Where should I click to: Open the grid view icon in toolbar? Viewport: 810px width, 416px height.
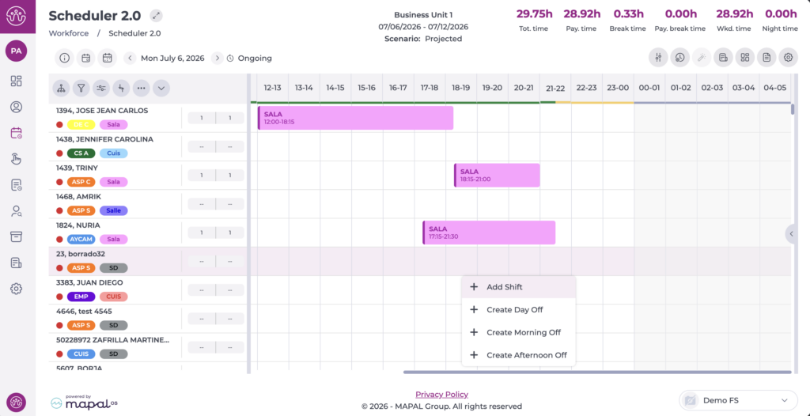tap(745, 58)
